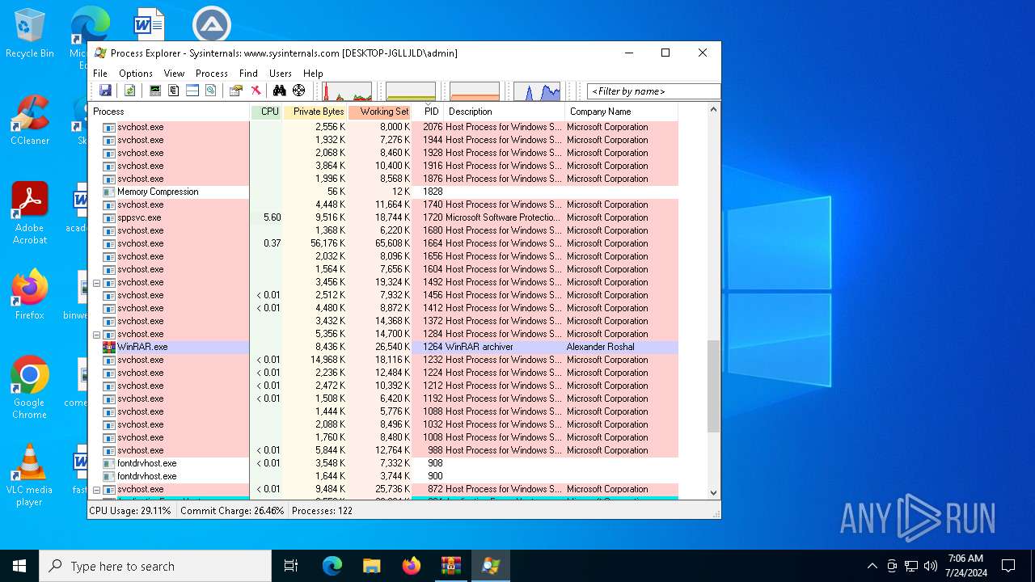Open the Google Chrome desktop shortcut
Viewport: 1035px width, 582px height.
click(x=29, y=387)
